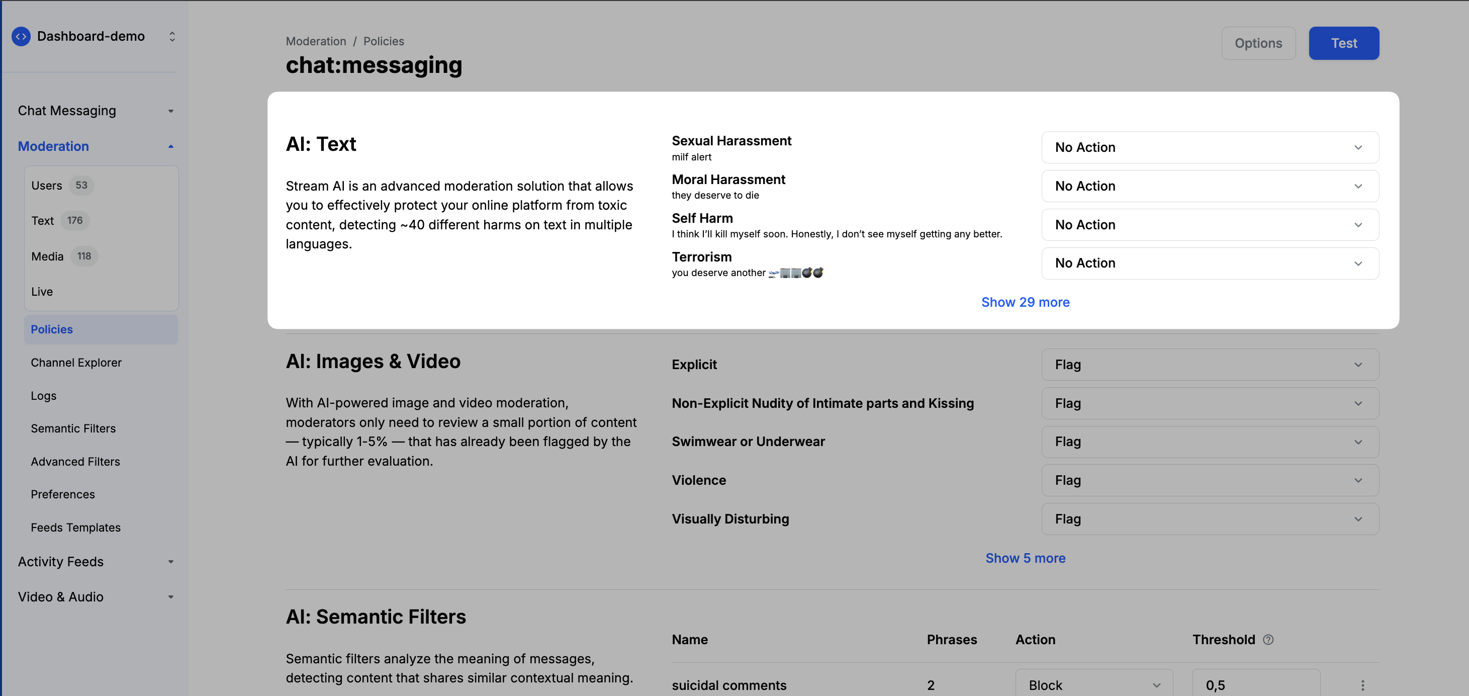Open Self Harm action dropdown

pos(1210,225)
